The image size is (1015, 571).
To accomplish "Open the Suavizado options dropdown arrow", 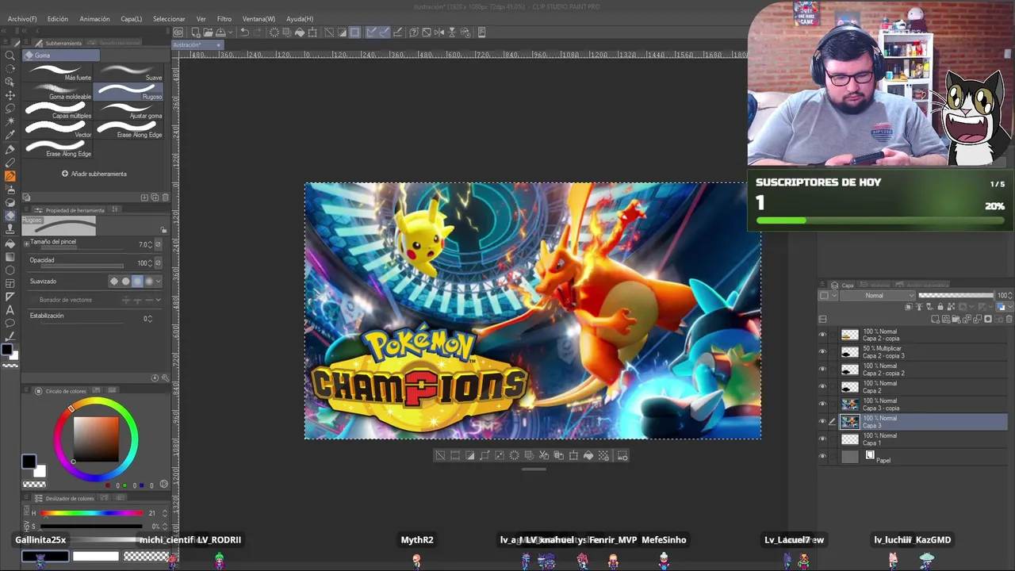I will 159,281.
